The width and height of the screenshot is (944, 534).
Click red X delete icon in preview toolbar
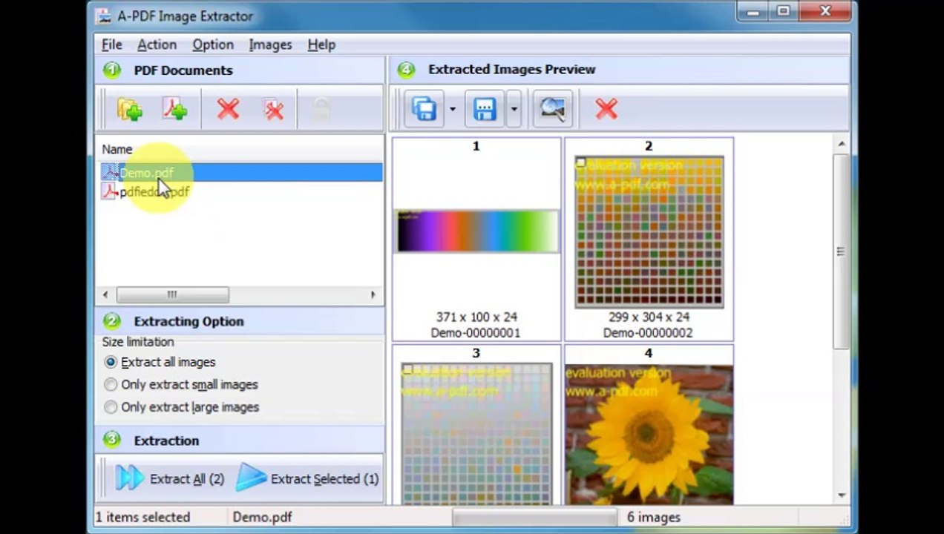(x=606, y=109)
